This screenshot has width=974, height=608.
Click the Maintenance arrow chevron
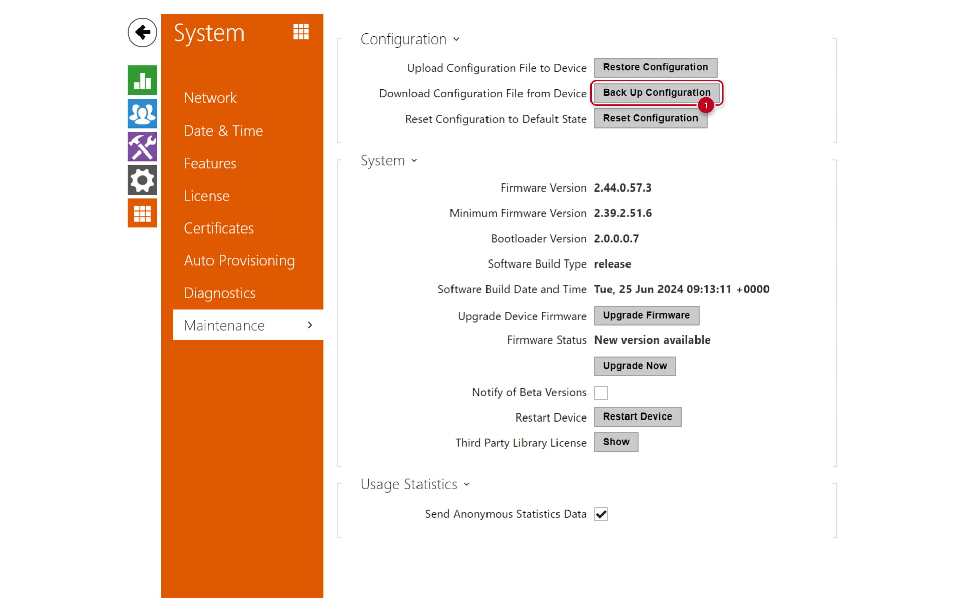310,325
